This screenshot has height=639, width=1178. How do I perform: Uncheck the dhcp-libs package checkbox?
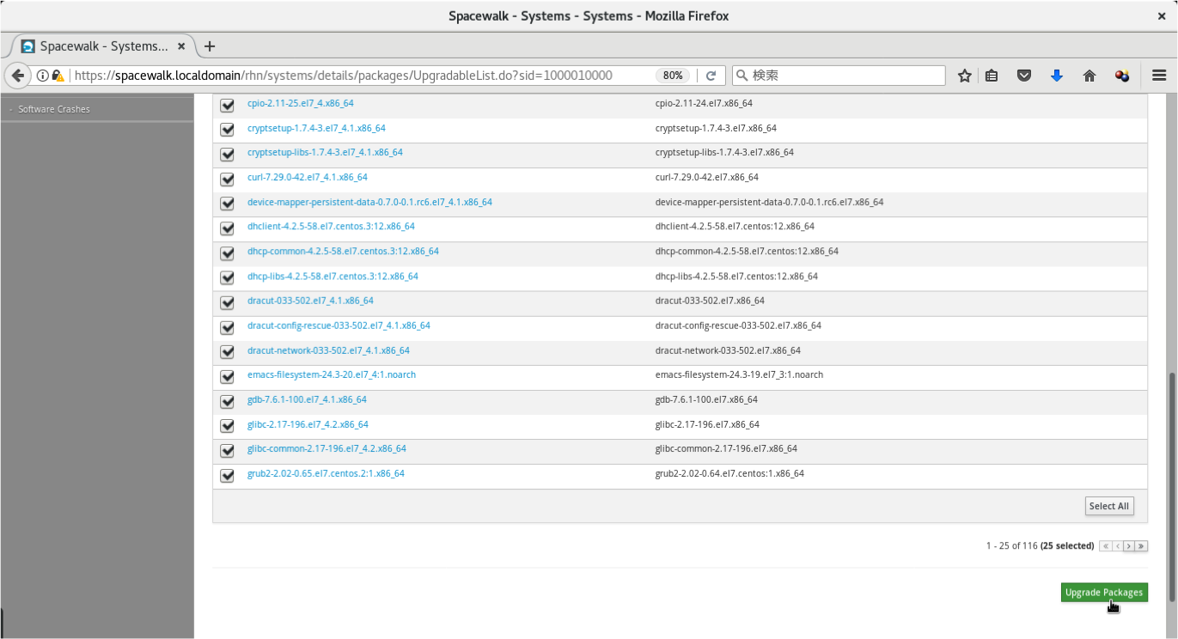coord(227,278)
